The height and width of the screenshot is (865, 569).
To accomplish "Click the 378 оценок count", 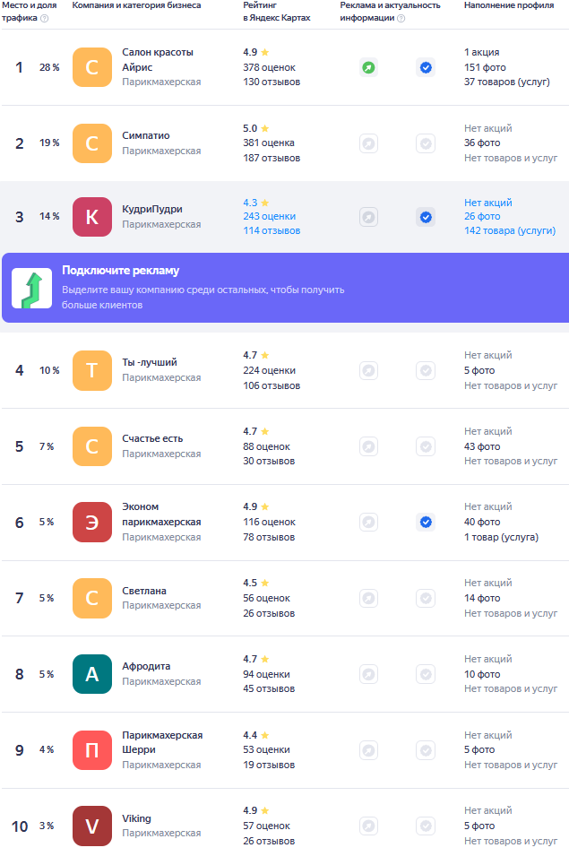I will click(269, 67).
